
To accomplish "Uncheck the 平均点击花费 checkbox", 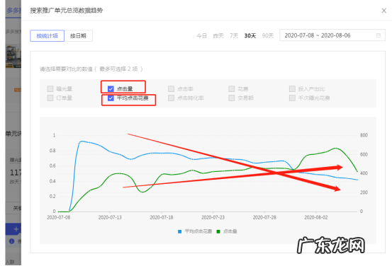I will pyautogui.click(x=111, y=98).
